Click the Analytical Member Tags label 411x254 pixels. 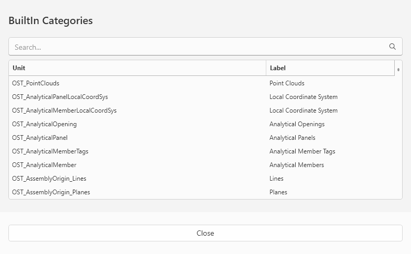click(302, 151)
